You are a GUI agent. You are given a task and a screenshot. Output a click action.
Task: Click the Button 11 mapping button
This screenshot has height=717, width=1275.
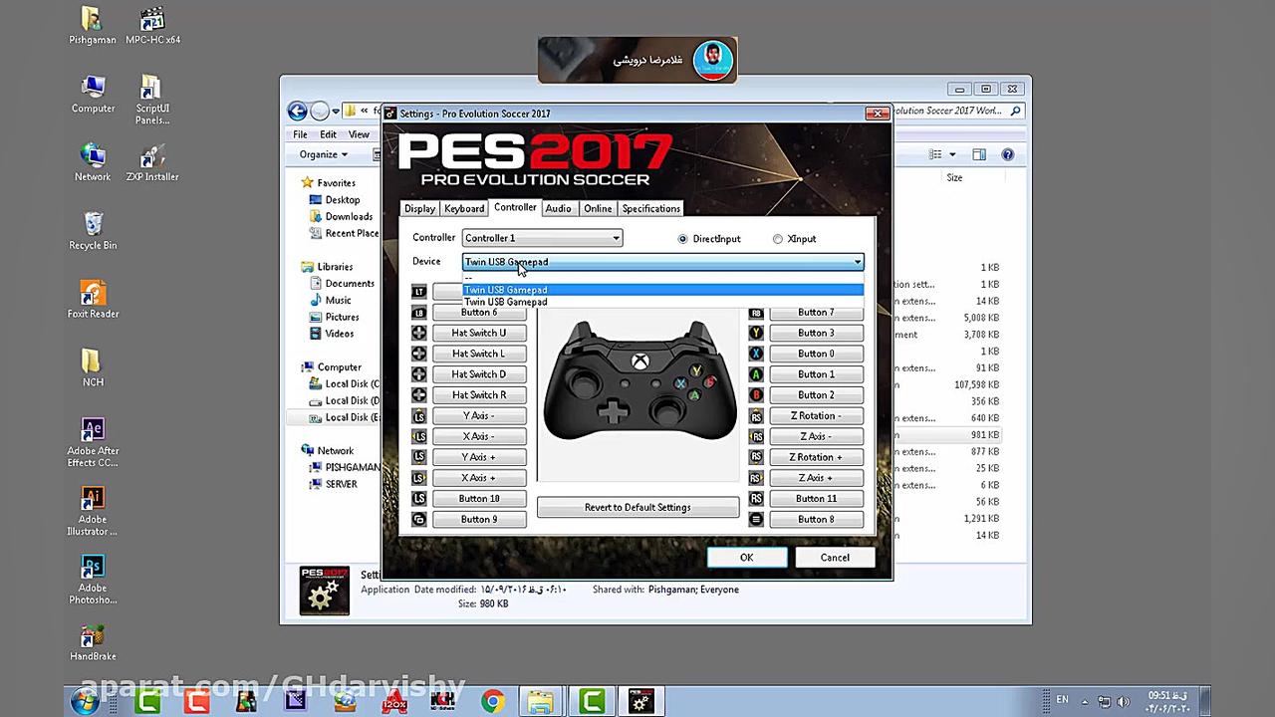tap(816, 499)
